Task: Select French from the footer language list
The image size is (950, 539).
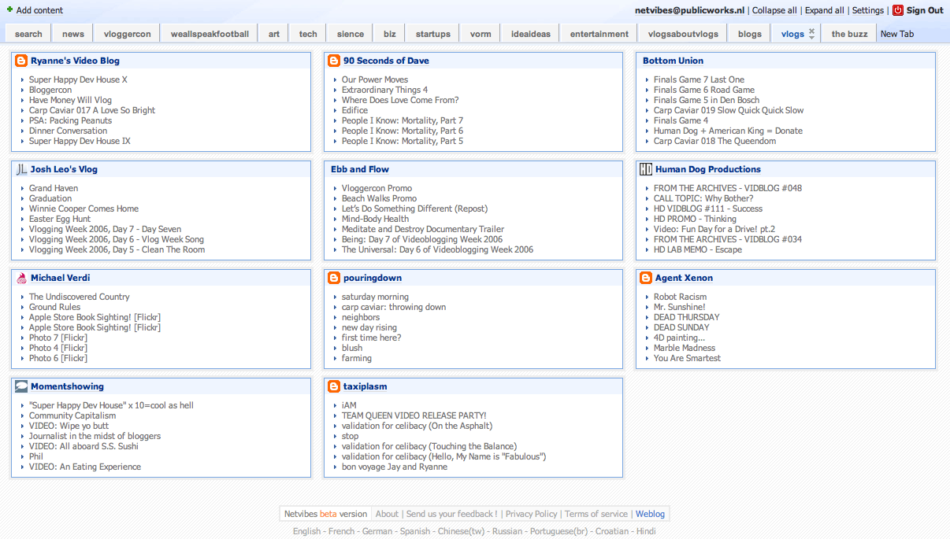Action: 341,531
